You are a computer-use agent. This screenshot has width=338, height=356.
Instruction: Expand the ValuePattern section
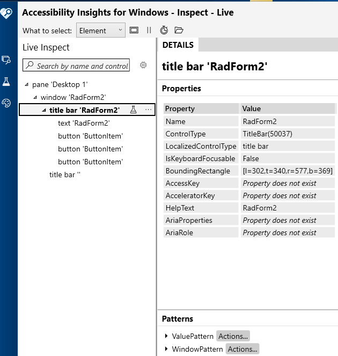tap(166, 336)
